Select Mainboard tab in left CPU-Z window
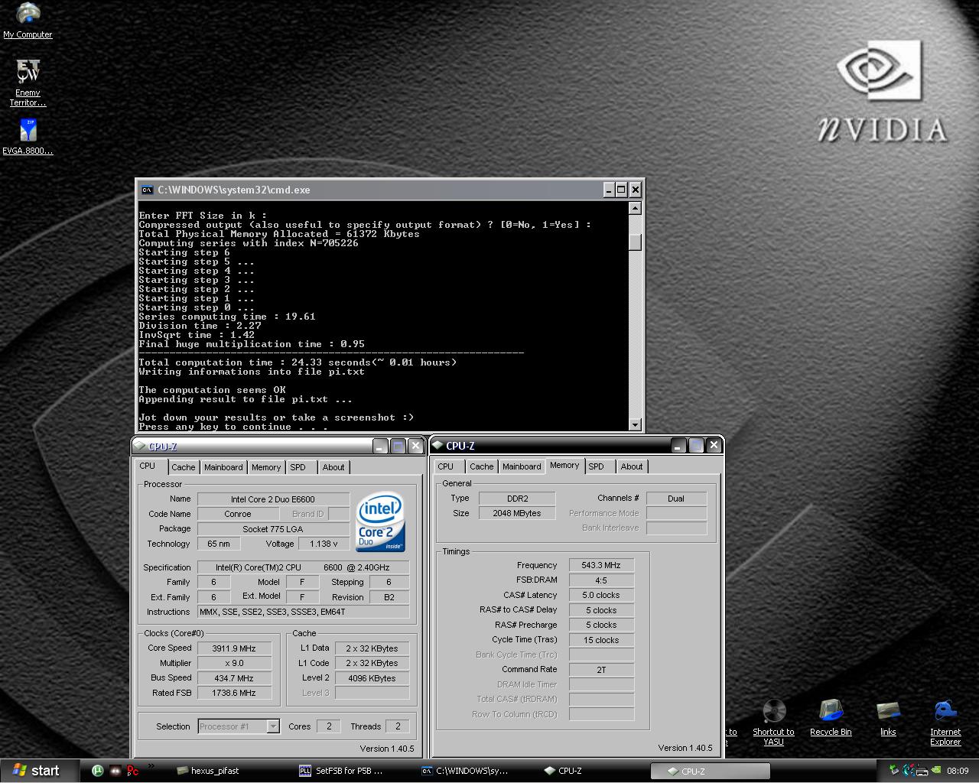This screenshot has width=979, height=783. pyautogui.click(x=223, y=467)
